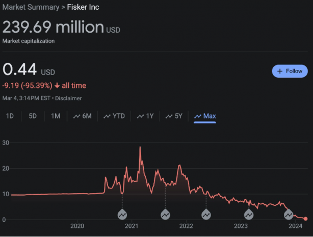
Task: Open key event marker just after 2022
Action: point(206,214)
